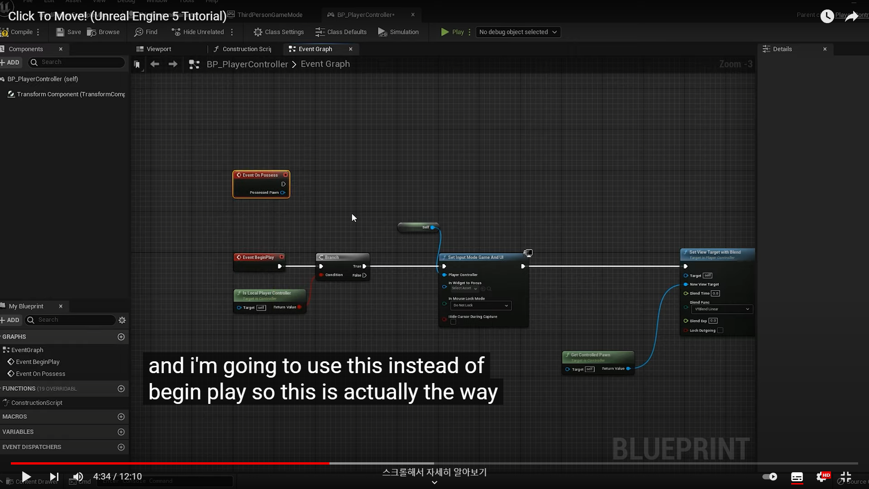Select Event On Possess in graph list
The width and height of the screenshot is (869, 489).
pos(40,374)
